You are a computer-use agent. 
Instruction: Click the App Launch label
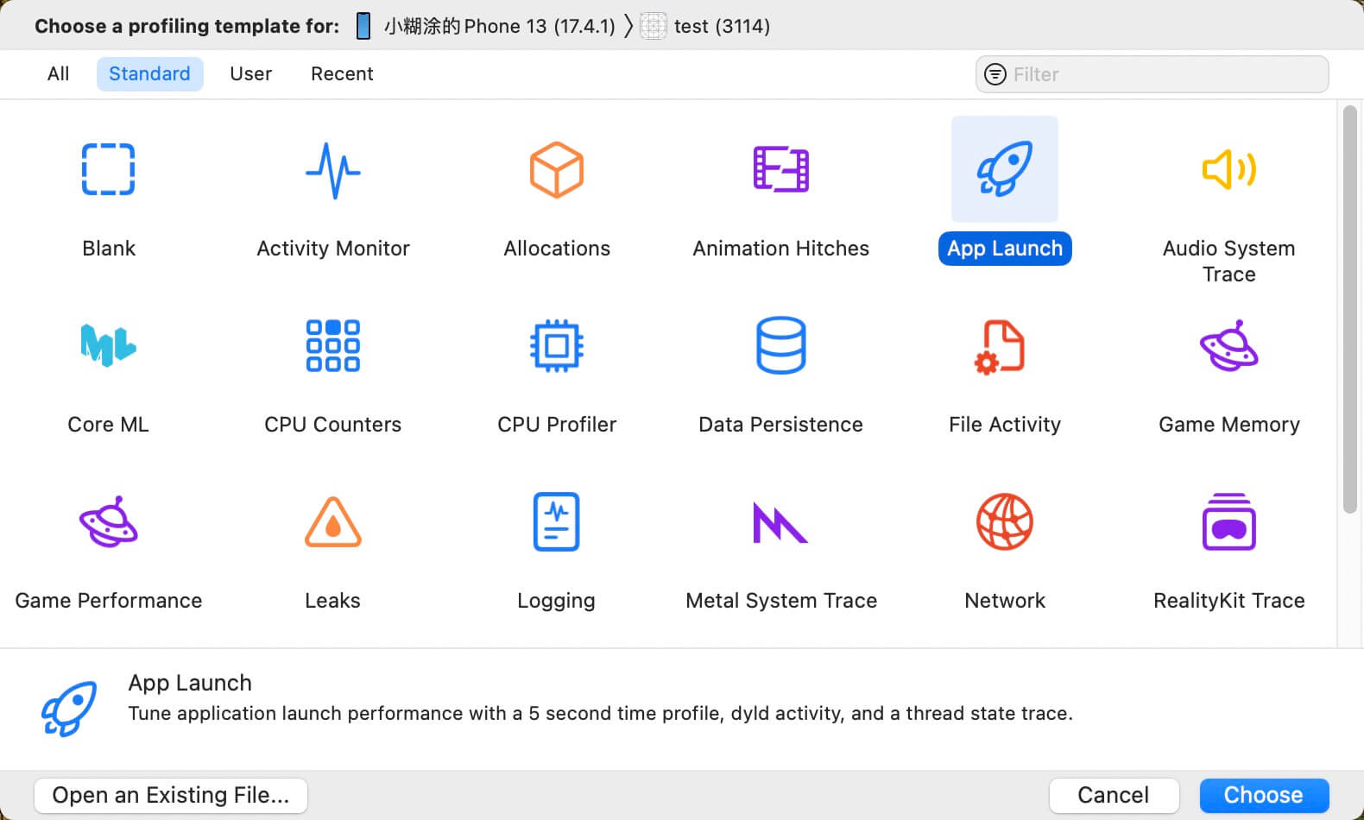pyautogui.click(x=1005, y=249)
